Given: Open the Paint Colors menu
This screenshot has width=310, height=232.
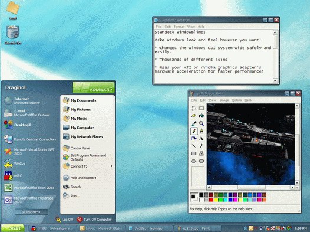Looking at the screenshot, I should pyautogui.click(x=237, y=100).
